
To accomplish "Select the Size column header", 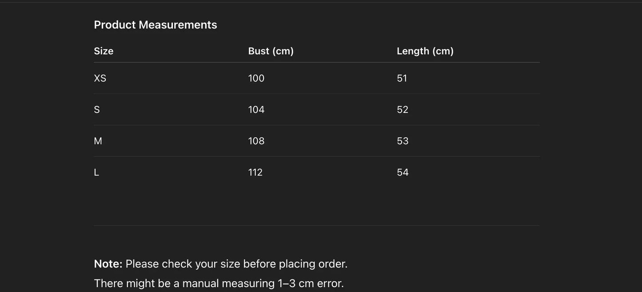I will coord(104,51).
